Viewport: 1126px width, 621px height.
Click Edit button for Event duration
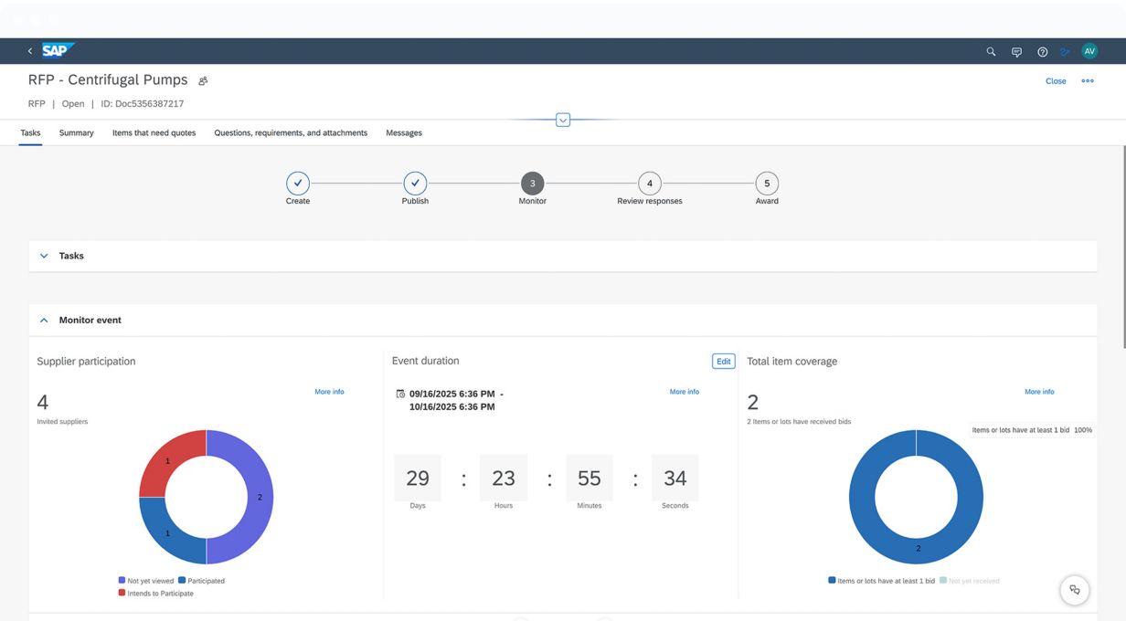pos(723,362)
